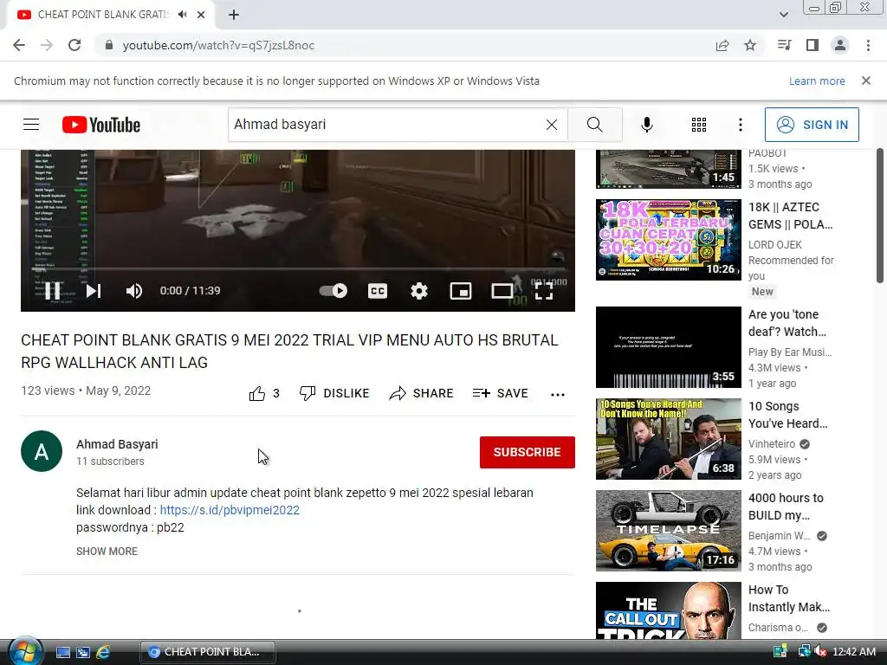Go to YouTube home via logo
Viewport: 887px width, 665px height.
(101, 125)
